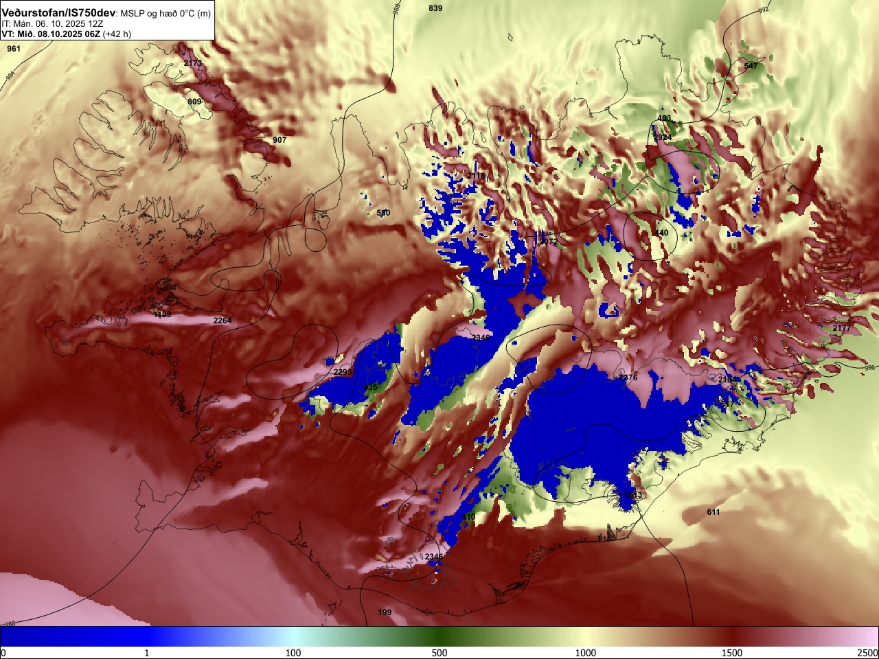Image resolution: width=879 pixels, height=659 pixels.
Task: Select the '410' height label
Action: pyautogui.click(x=468, y=517)
